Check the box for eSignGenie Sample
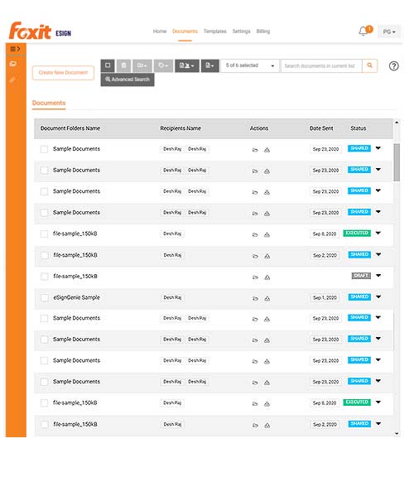Image resolution: width=409 pixels, height=477 pixels. point(45,297)
